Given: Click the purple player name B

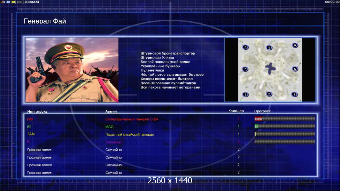Looking at the screenshot, I should tap(28, 142).
